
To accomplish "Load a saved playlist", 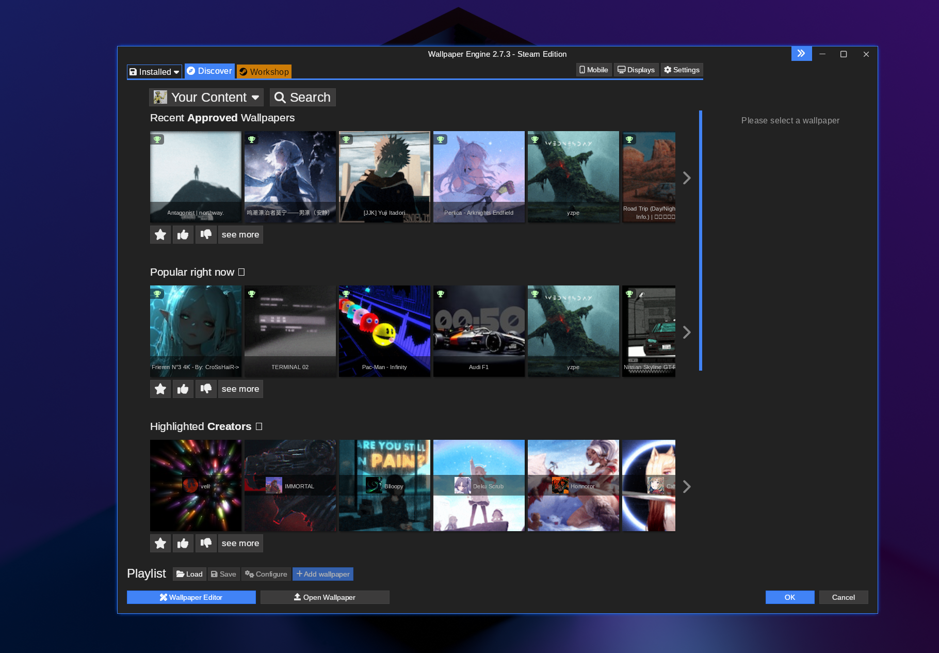I will pos(189,574).
